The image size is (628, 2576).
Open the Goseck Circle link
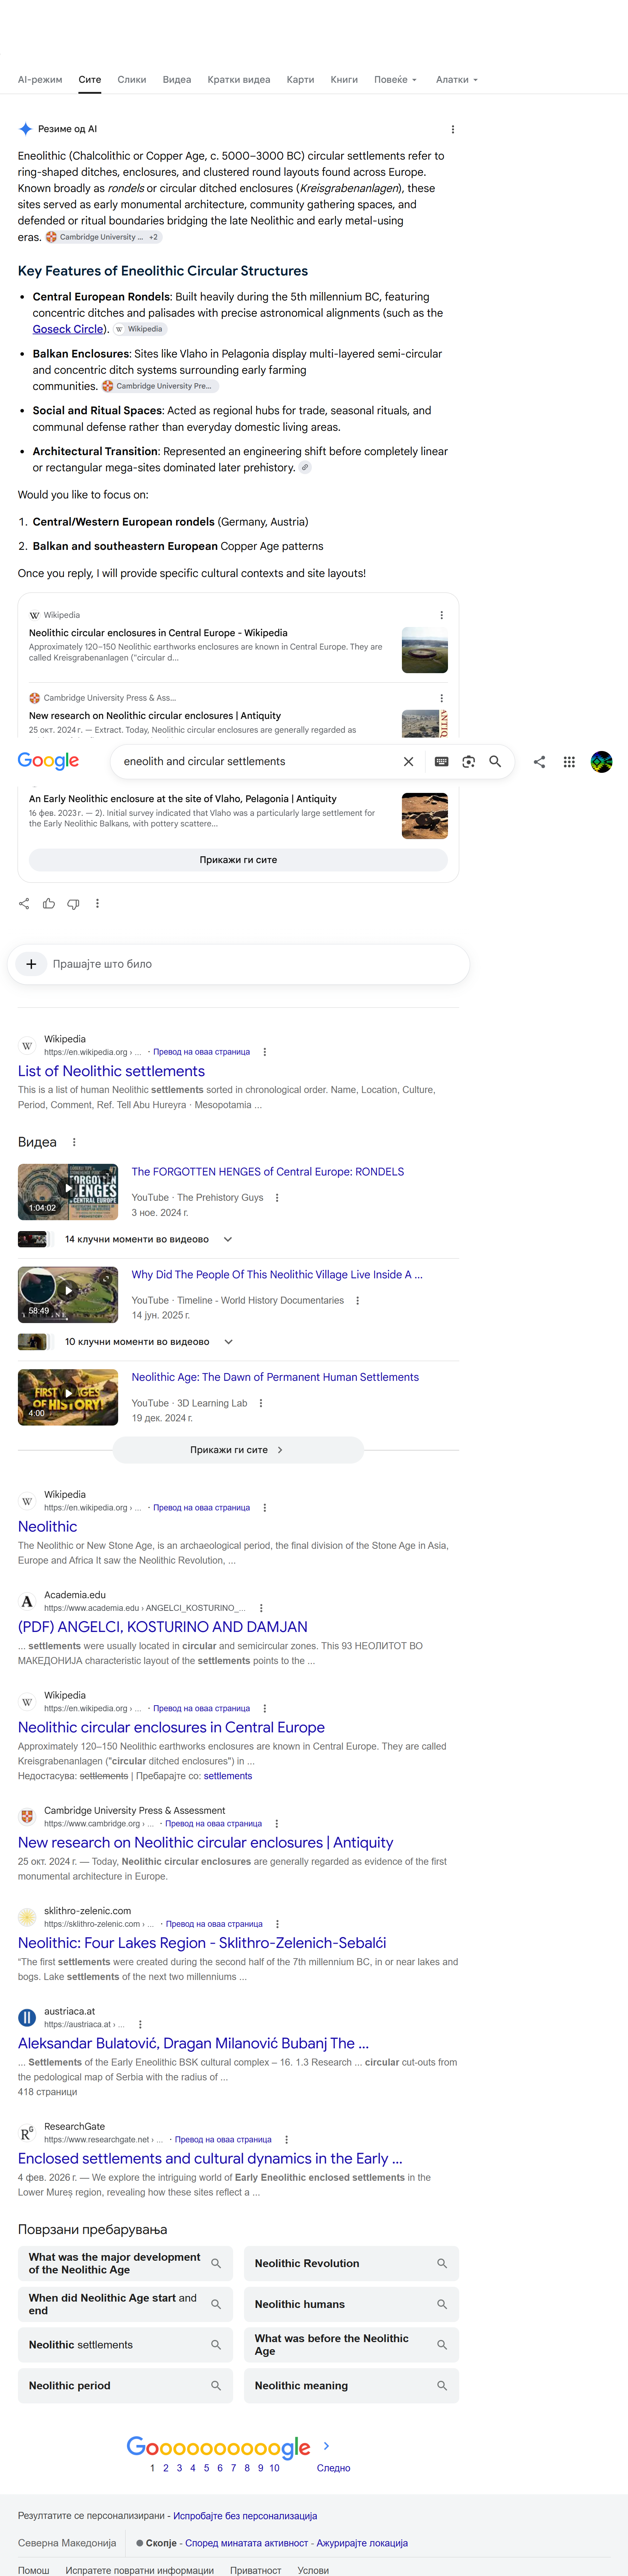point(68,329)
